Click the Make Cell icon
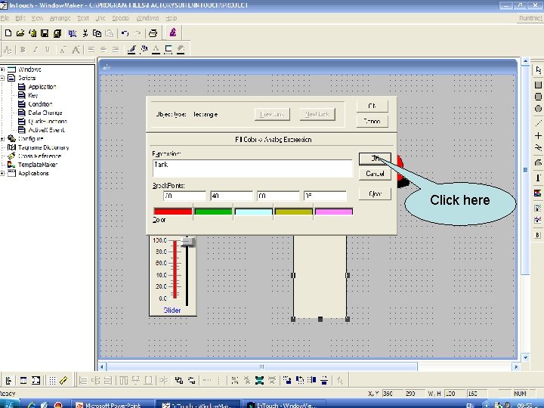The height and width of the screenshot is (408, 544). (259, 381)
